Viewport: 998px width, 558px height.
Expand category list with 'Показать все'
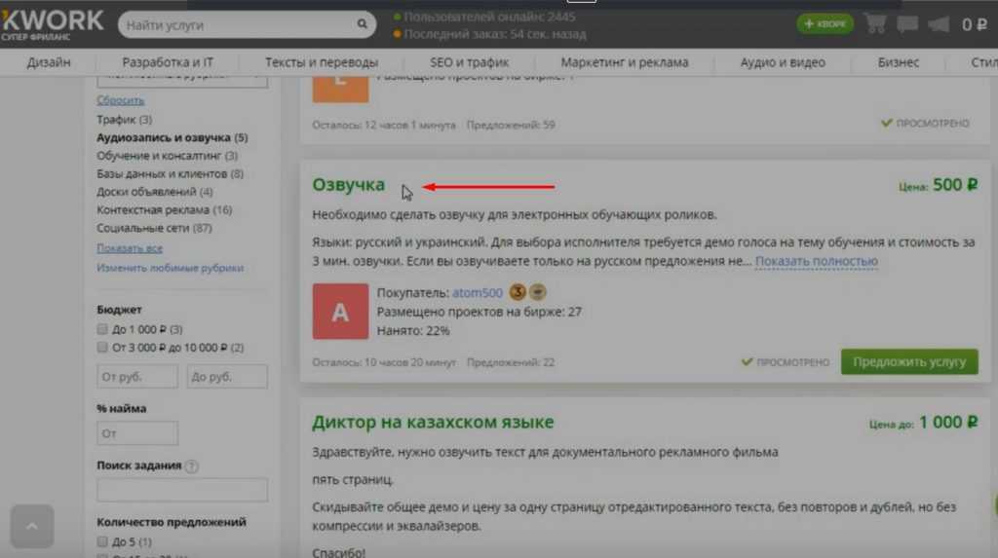point(130,248)
